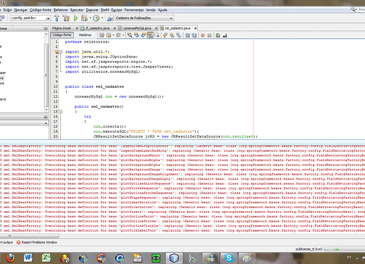
Task: Click the Back navigation icon in editor toolbar
Action: [x=109, y=35]
